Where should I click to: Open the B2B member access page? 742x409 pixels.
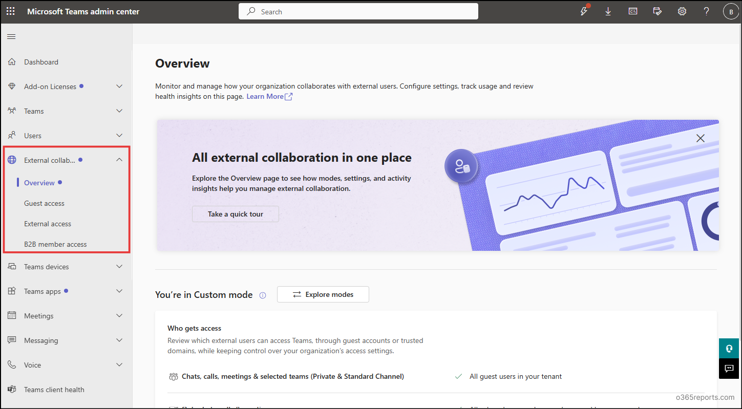pos(55,244)
